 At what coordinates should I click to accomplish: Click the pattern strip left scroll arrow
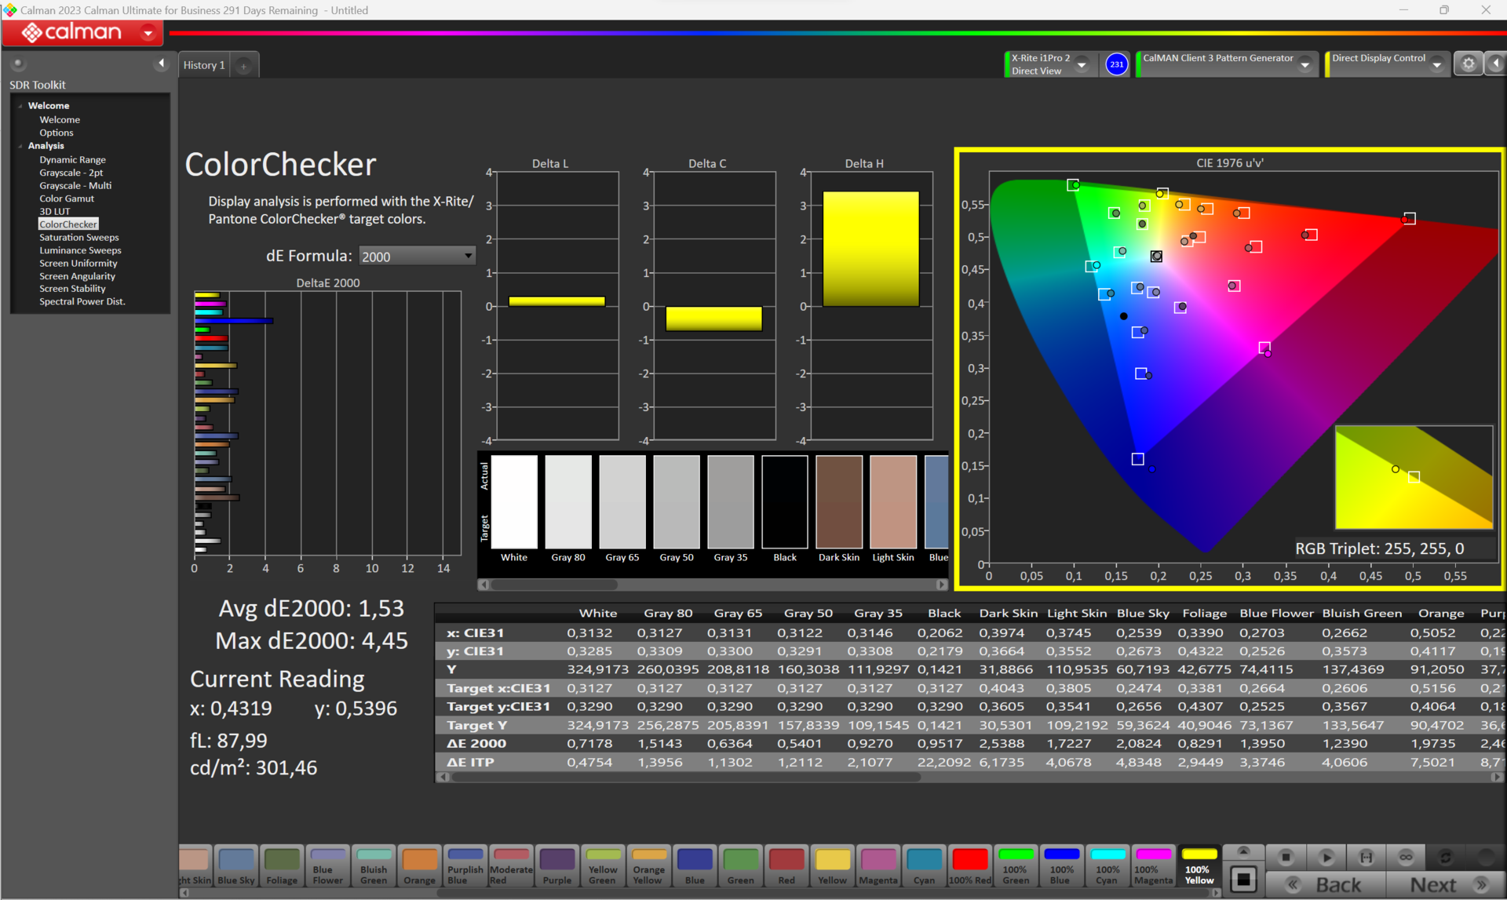tap(184, 893)
